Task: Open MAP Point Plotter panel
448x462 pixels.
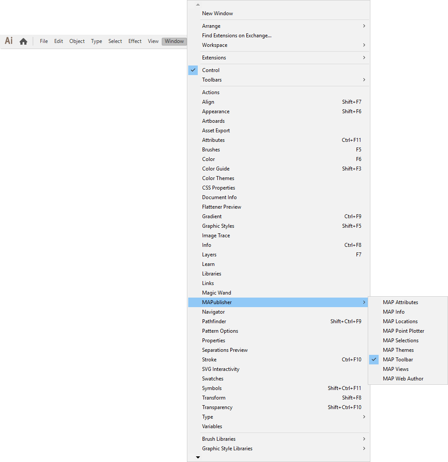Action: (408, 331)
